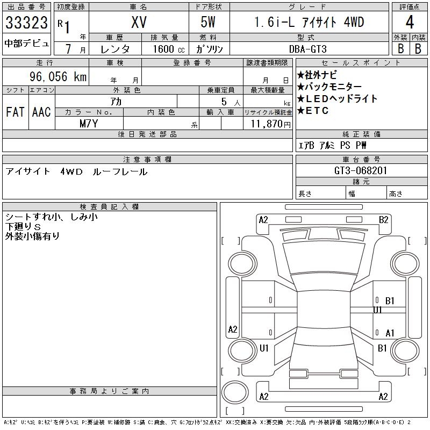
Task: Select the A1 damage mark on the diagram
Action: pos(390,333)
